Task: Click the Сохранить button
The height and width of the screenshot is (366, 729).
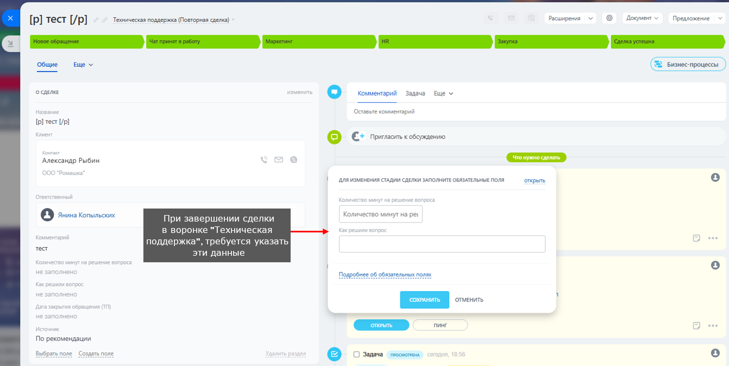Action: tap(425, 300)
